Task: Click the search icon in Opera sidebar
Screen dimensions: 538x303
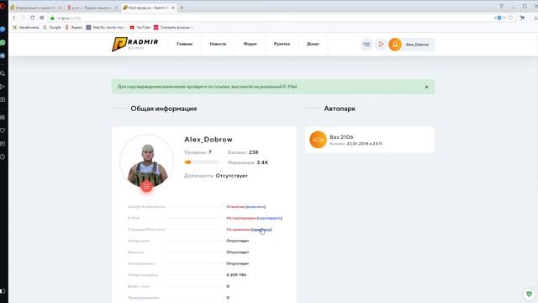Action: click(3, 73)
